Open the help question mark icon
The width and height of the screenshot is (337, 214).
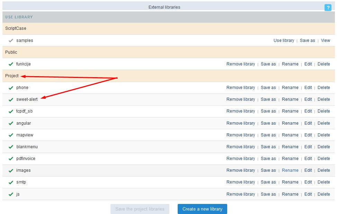(328, 8)
